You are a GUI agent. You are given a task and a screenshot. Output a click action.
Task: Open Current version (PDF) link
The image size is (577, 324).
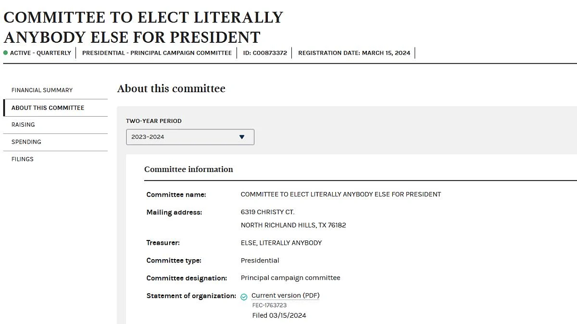(286, 296)
